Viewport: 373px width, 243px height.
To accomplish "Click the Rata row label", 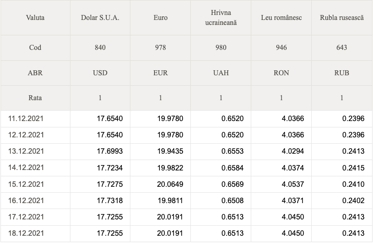I will tap(35, 98).
